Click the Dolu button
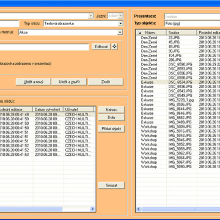The width and height of the screenshot is (220, 220). (111, 117)
